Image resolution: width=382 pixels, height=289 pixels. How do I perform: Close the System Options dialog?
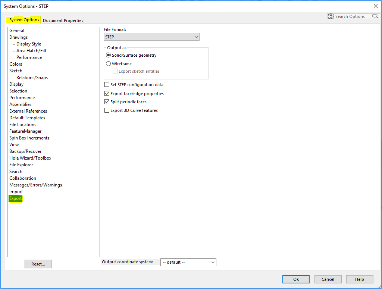pos(376,6)
